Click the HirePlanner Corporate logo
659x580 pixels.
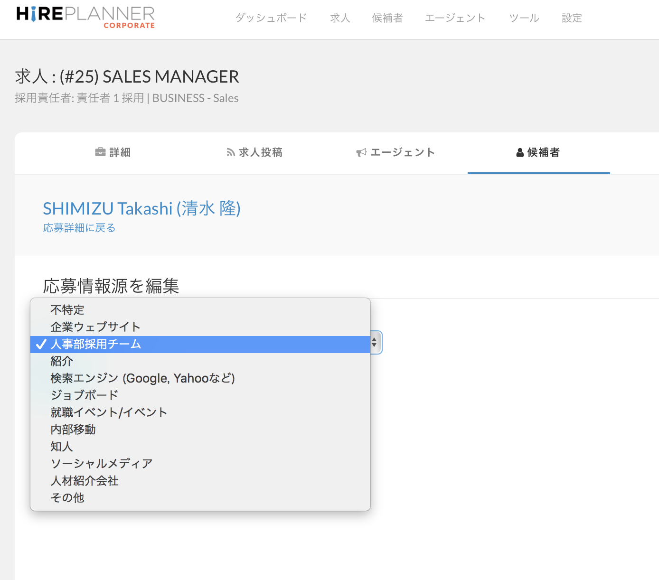[85, 17]
